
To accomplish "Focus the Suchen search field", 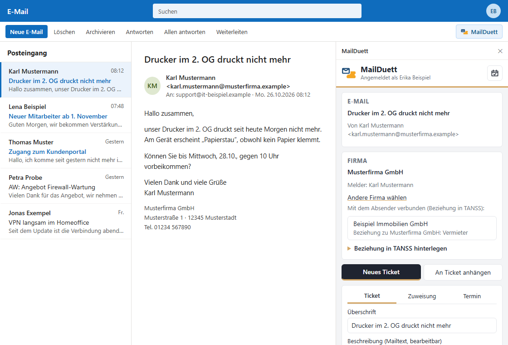I will point(257,11).
